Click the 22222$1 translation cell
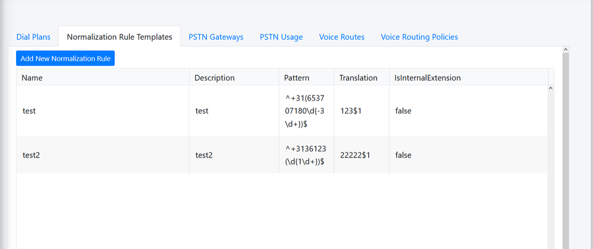The width and height of the screenshot is (593, 249). click(x=355, y=155)
